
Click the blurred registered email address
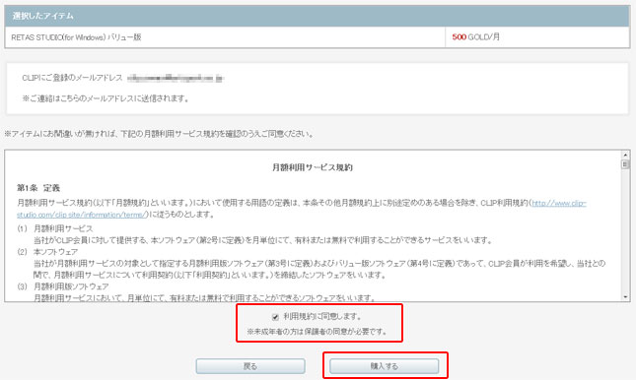(176, 78)
